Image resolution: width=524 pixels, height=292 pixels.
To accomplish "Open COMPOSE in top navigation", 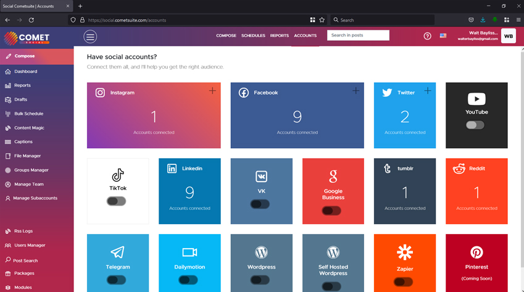I will (226, 35).
